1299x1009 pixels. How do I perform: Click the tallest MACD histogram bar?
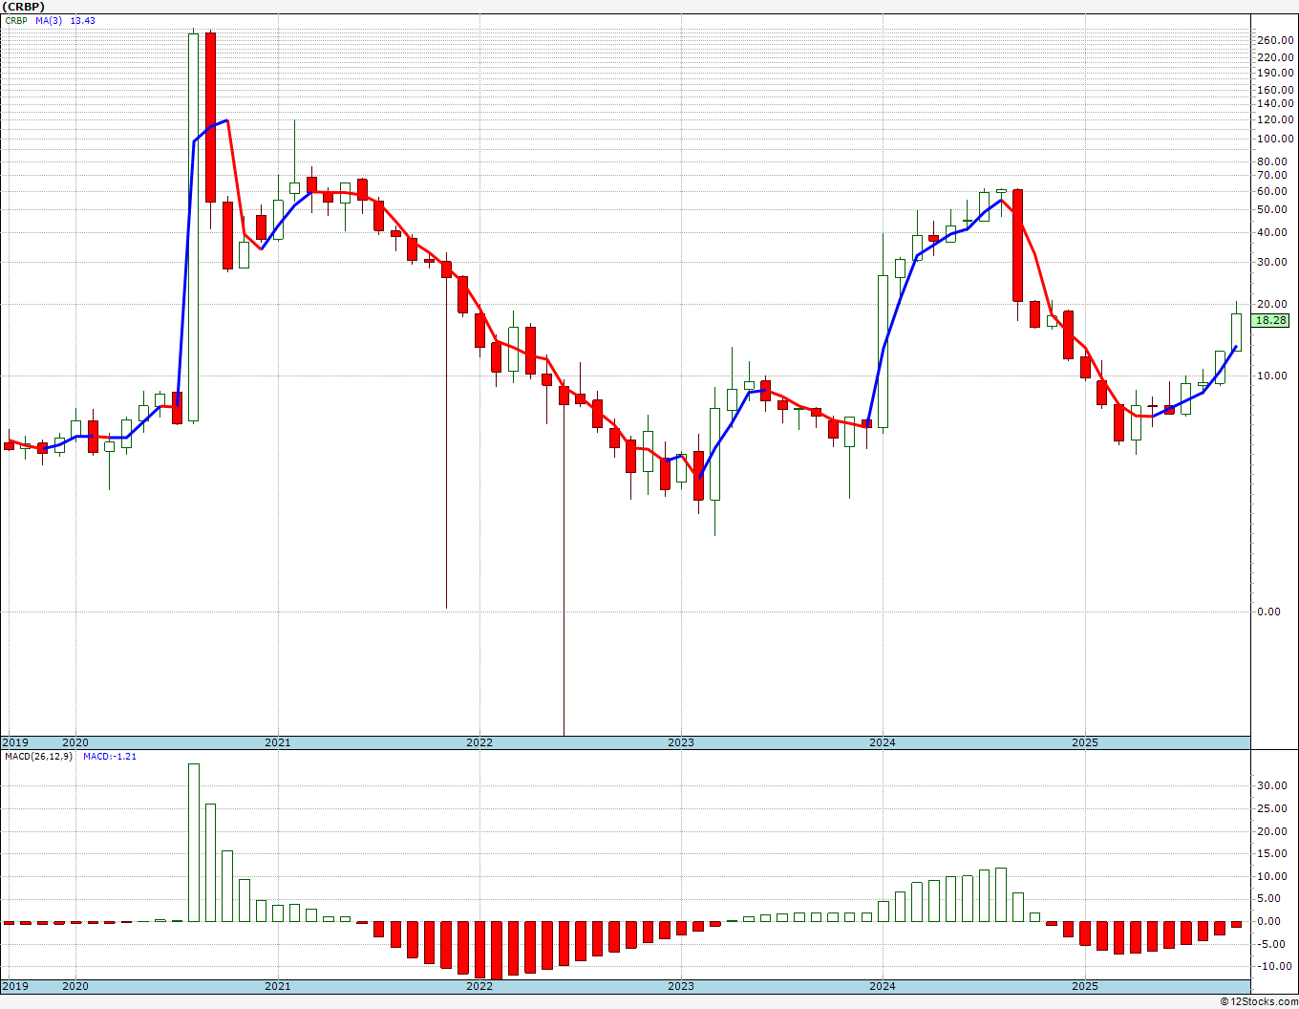pyautogui.click(x=194, y=843)
